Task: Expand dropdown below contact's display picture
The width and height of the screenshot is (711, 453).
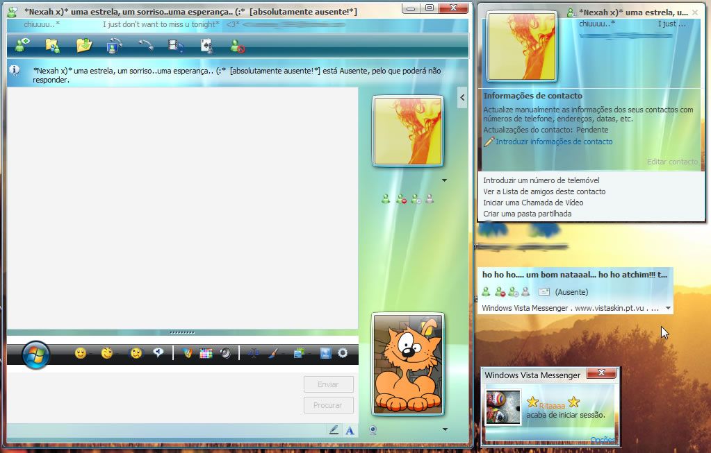Action: pyautogui.click(x=444, y=180)
